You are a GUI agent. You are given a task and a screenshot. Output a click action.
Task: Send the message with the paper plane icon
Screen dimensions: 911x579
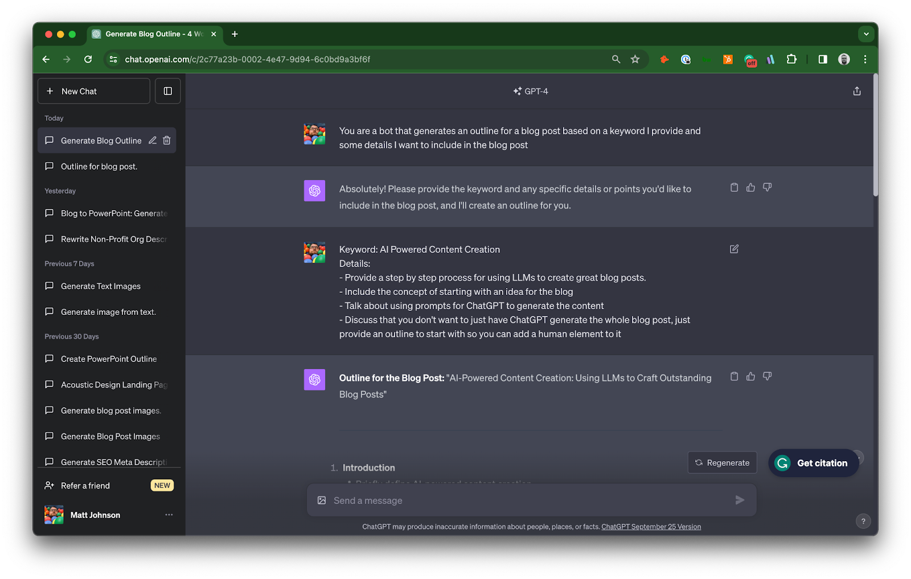pos(740,500)
